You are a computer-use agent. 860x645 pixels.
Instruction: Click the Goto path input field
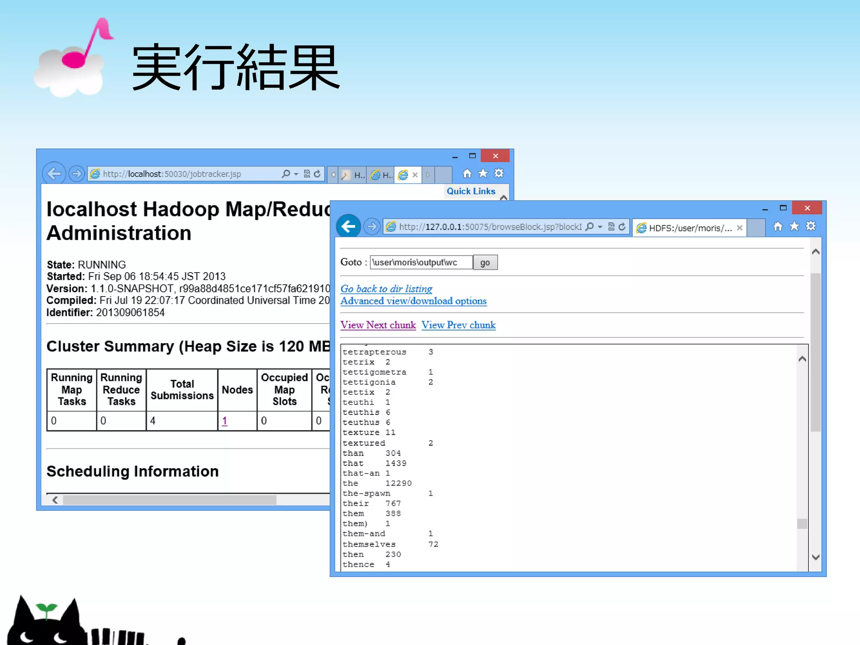click(x=421, y=262)
